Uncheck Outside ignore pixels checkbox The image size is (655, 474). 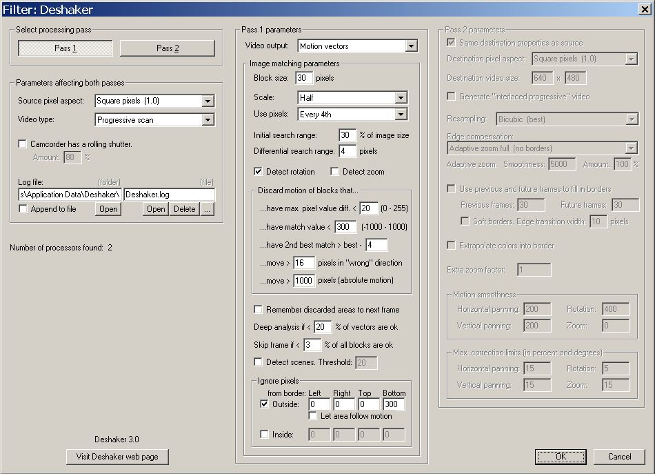(264, 404)
